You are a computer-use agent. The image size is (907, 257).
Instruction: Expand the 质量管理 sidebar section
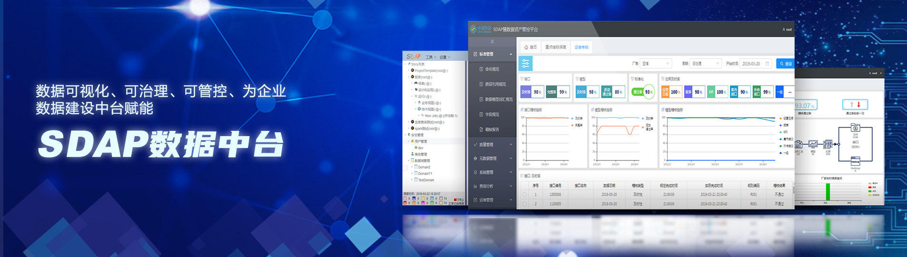tap(492, 145)
